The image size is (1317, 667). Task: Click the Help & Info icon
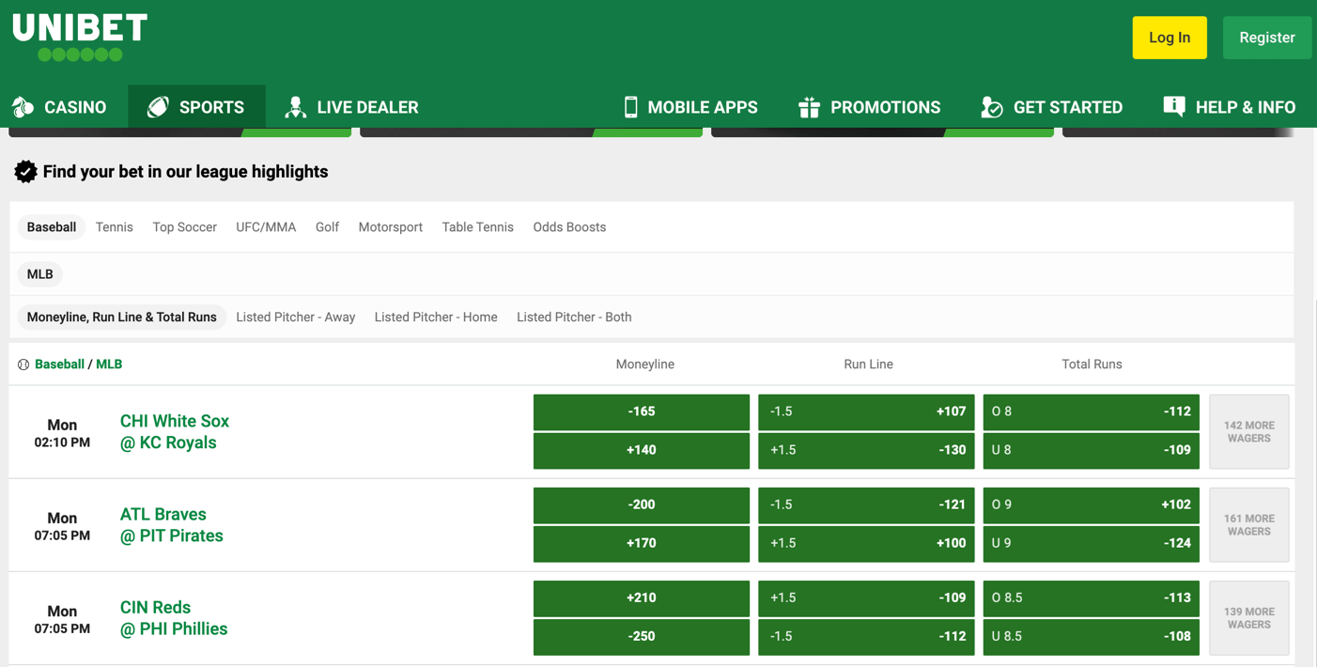click(x=1174, y=106)
